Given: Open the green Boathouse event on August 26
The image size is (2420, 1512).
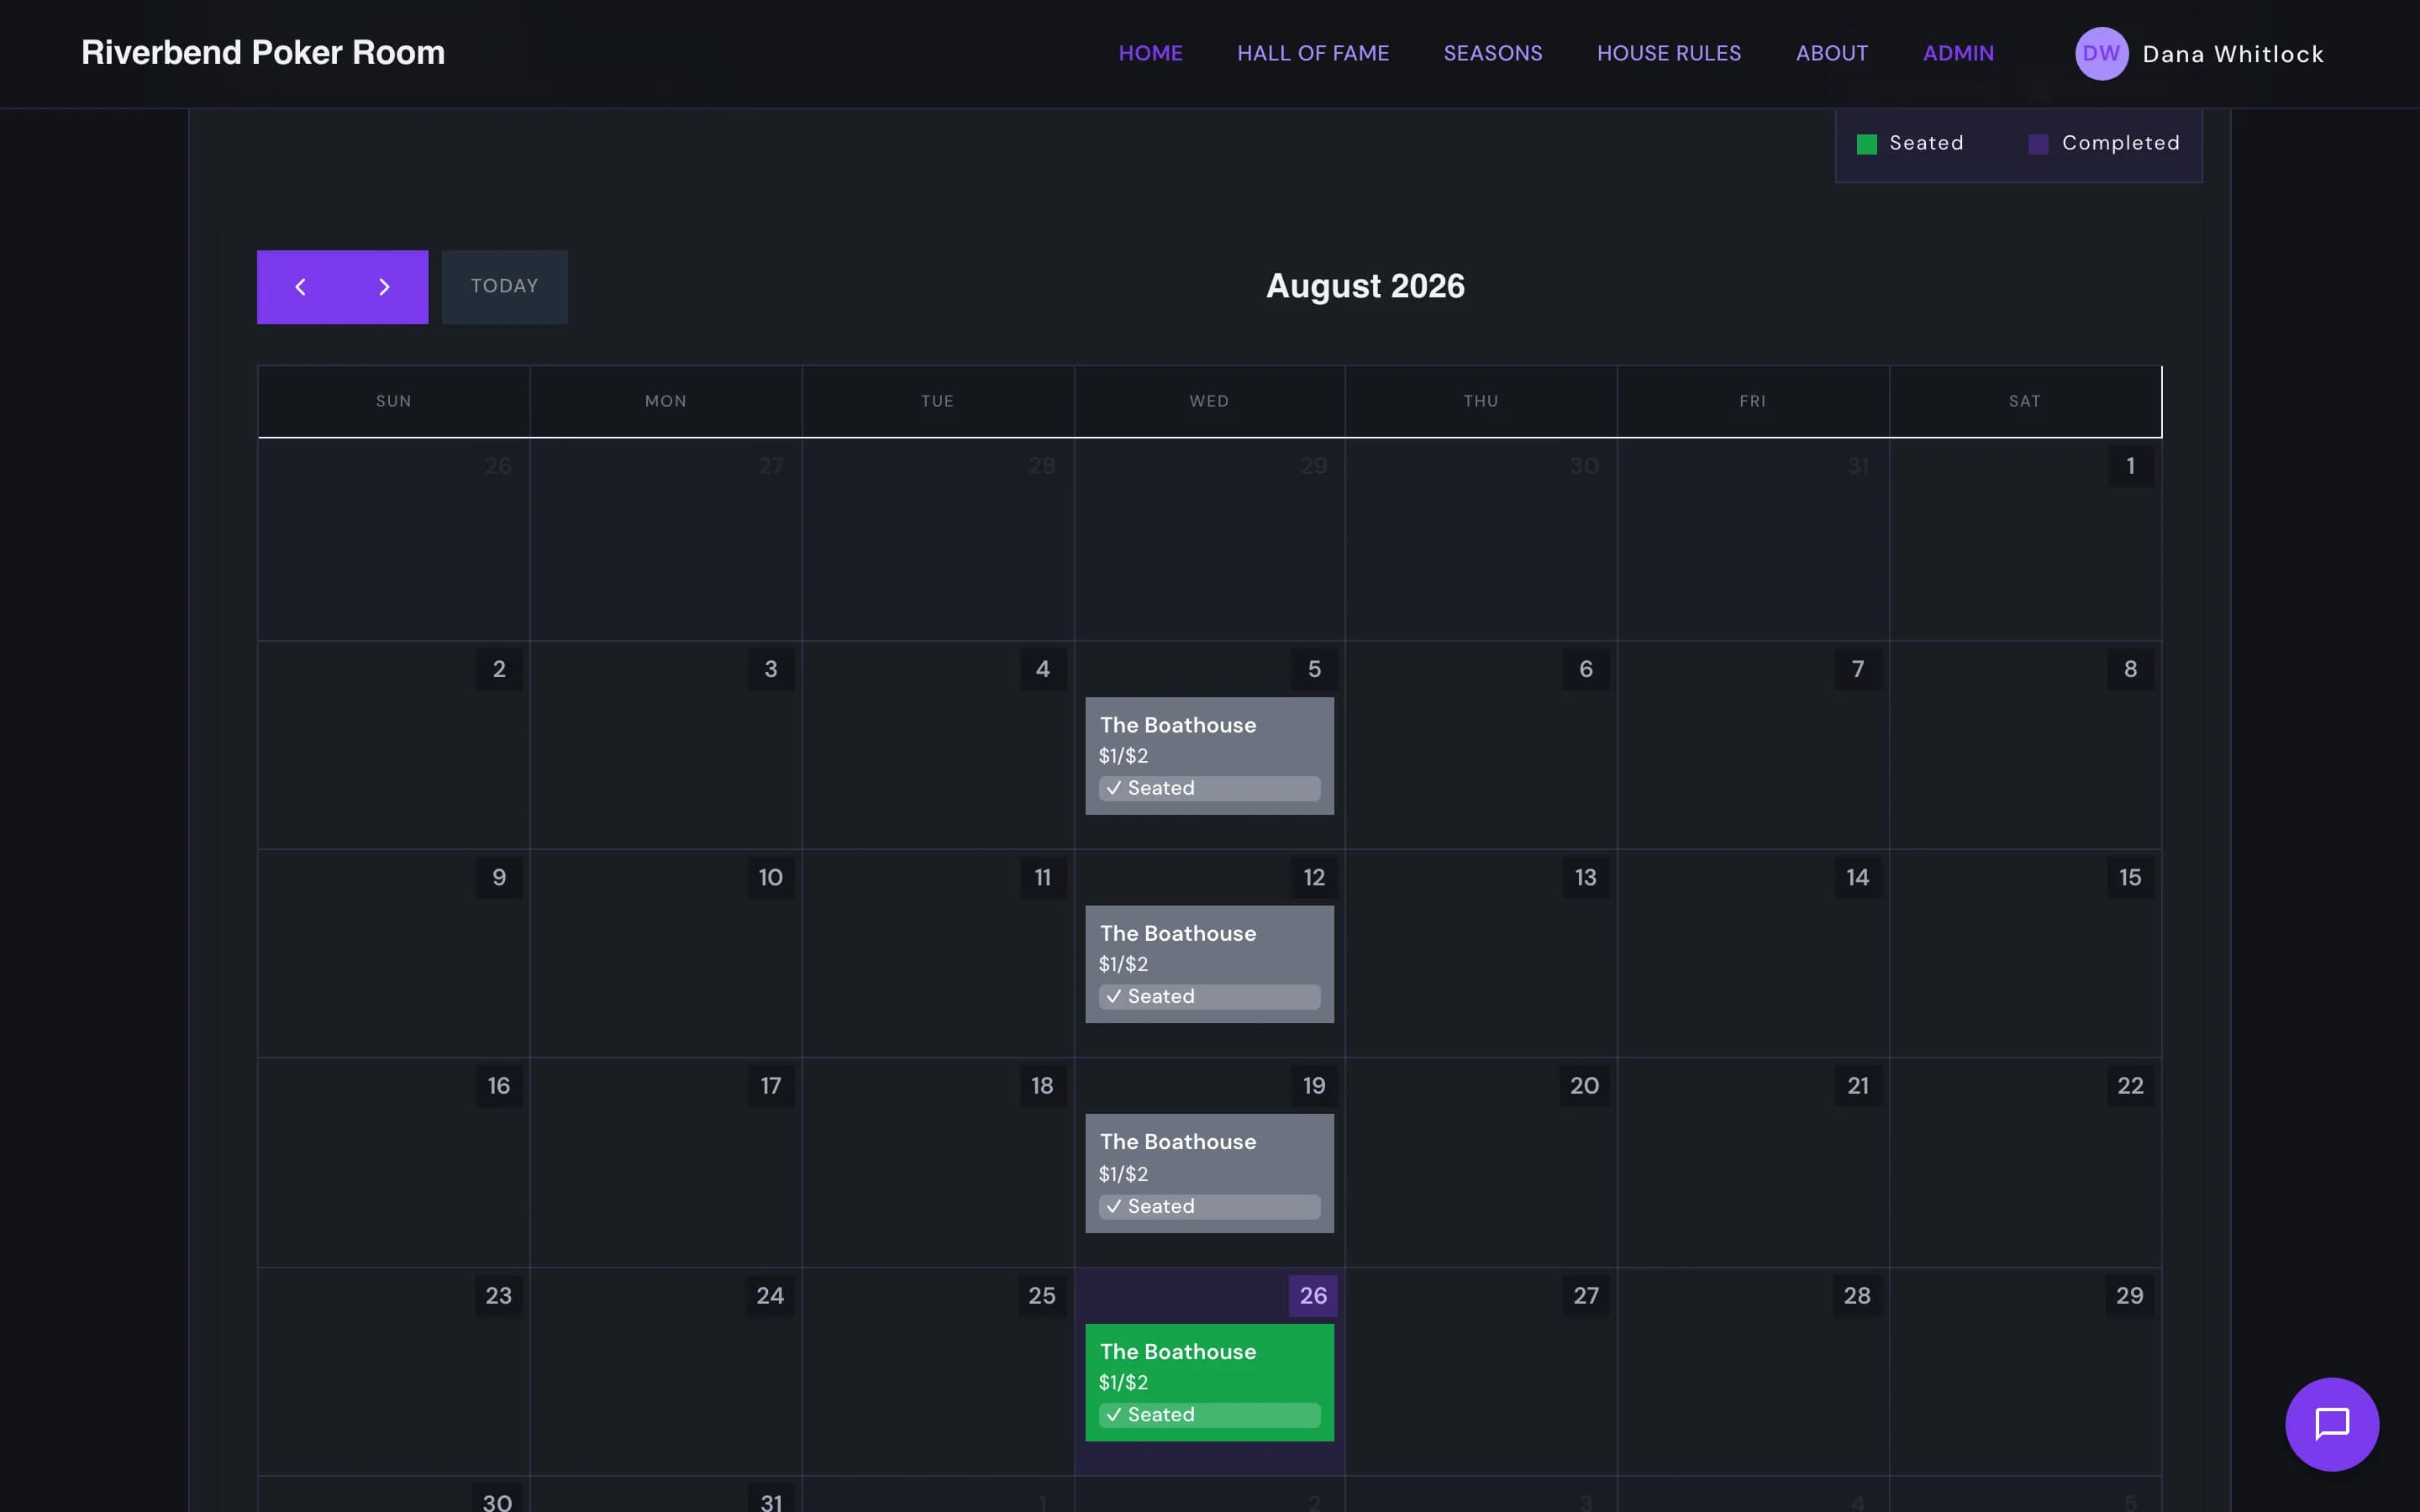Looking at the screenshot, I should click(1209, 1382).
